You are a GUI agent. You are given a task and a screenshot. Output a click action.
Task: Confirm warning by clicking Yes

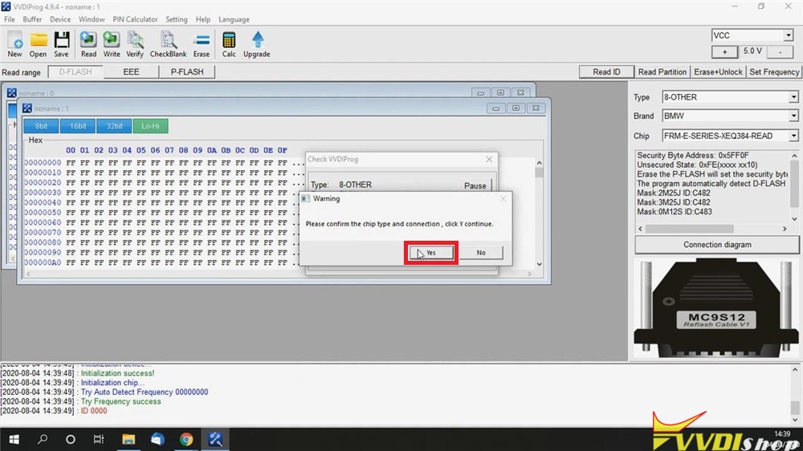pyautogui.click(x=431, y=253)
